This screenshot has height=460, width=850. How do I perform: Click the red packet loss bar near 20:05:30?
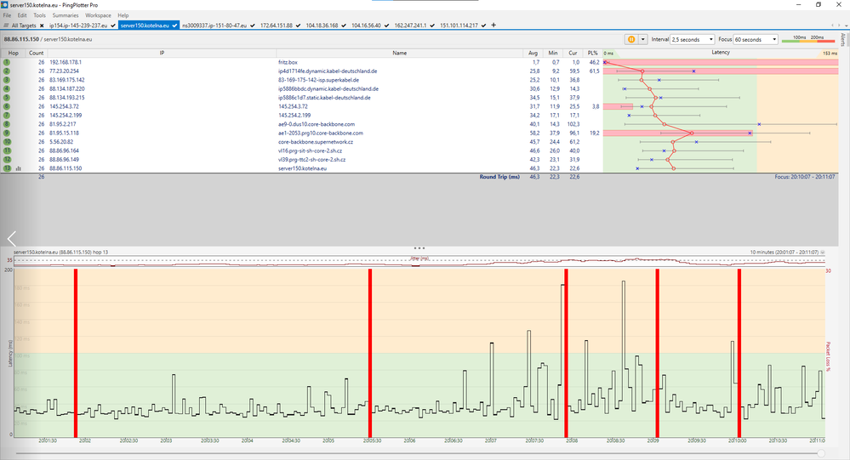coord(370,353)
